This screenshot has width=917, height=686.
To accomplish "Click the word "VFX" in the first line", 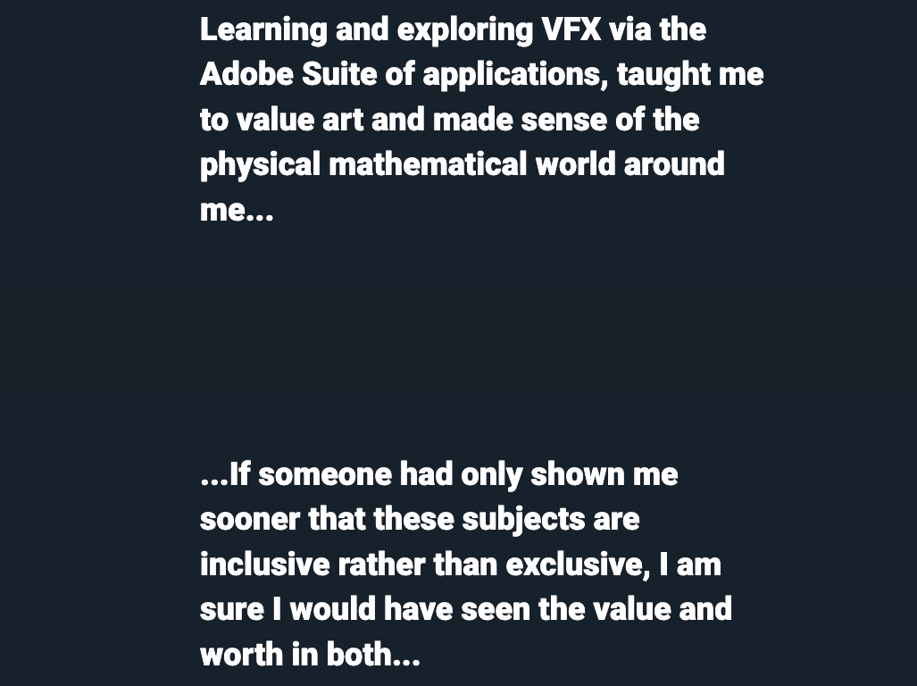I will tap(571, 29).
